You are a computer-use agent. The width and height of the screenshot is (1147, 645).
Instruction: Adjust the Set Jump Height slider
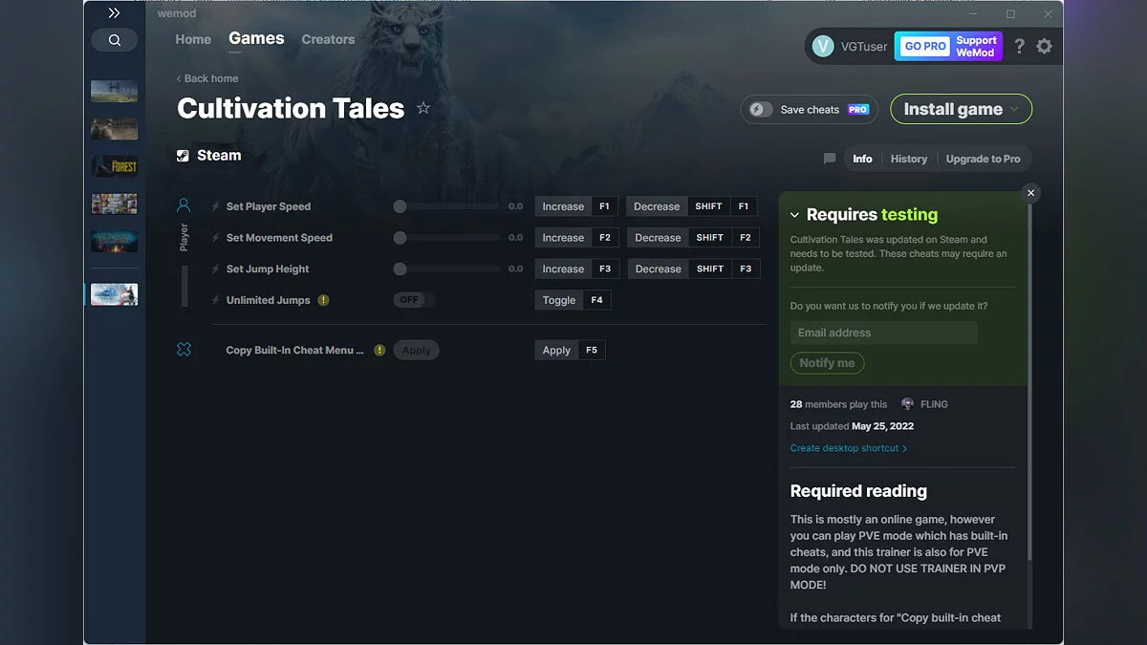click(446, 269)
